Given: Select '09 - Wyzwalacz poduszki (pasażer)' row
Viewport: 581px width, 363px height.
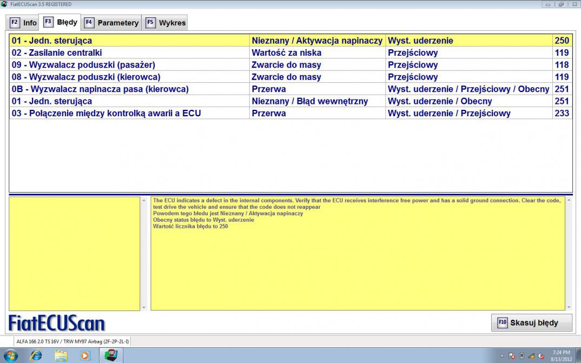Looking at the screenshot, I should (x=290, y=65).
